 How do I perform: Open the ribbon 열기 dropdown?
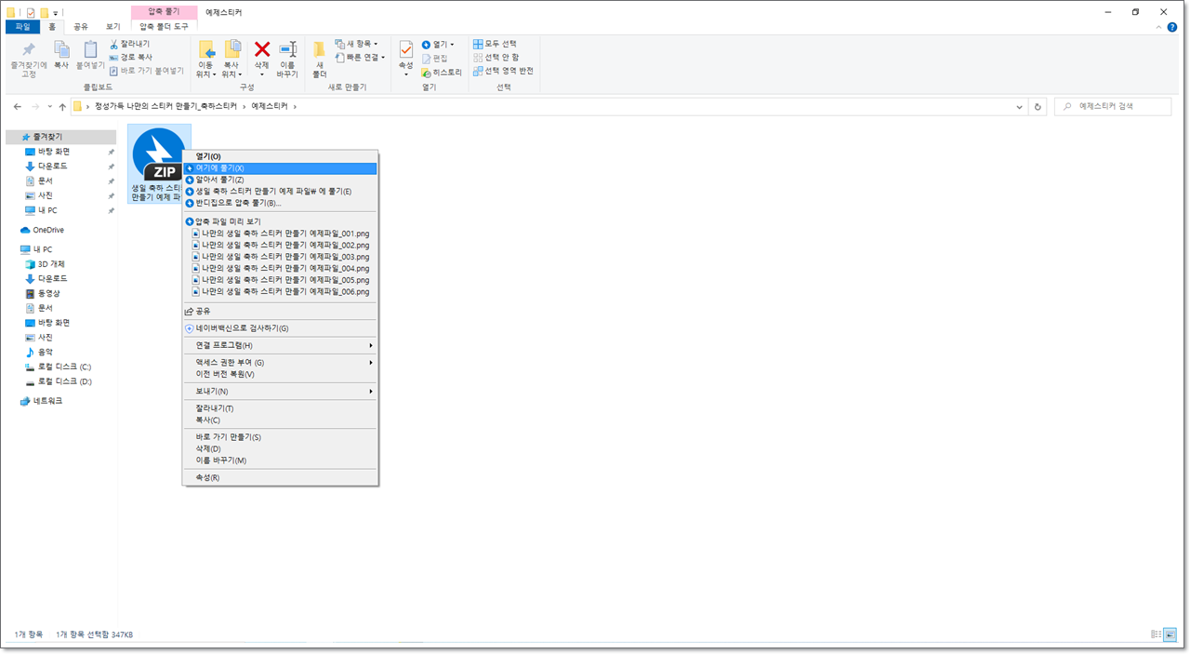pyautogui.click(x=438, y=44)
